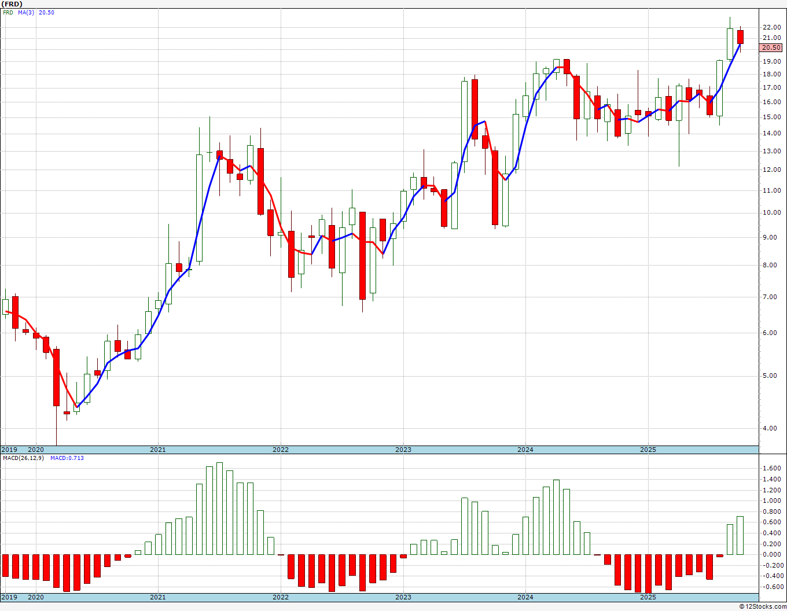Screen dimensions: 787x611
Task: Click the 15.00 price axis label
Action: point(771,117)
